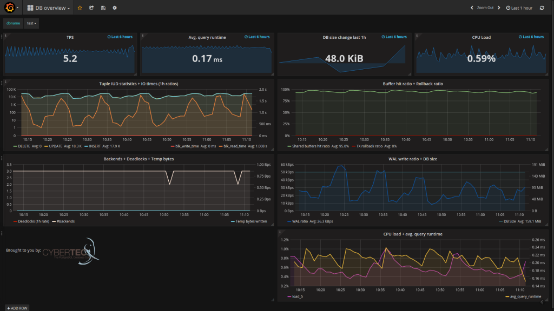The height and width of the screenshot is (311, 554).
Task: Click the Zoom Out button
Action: coord(485,8)
